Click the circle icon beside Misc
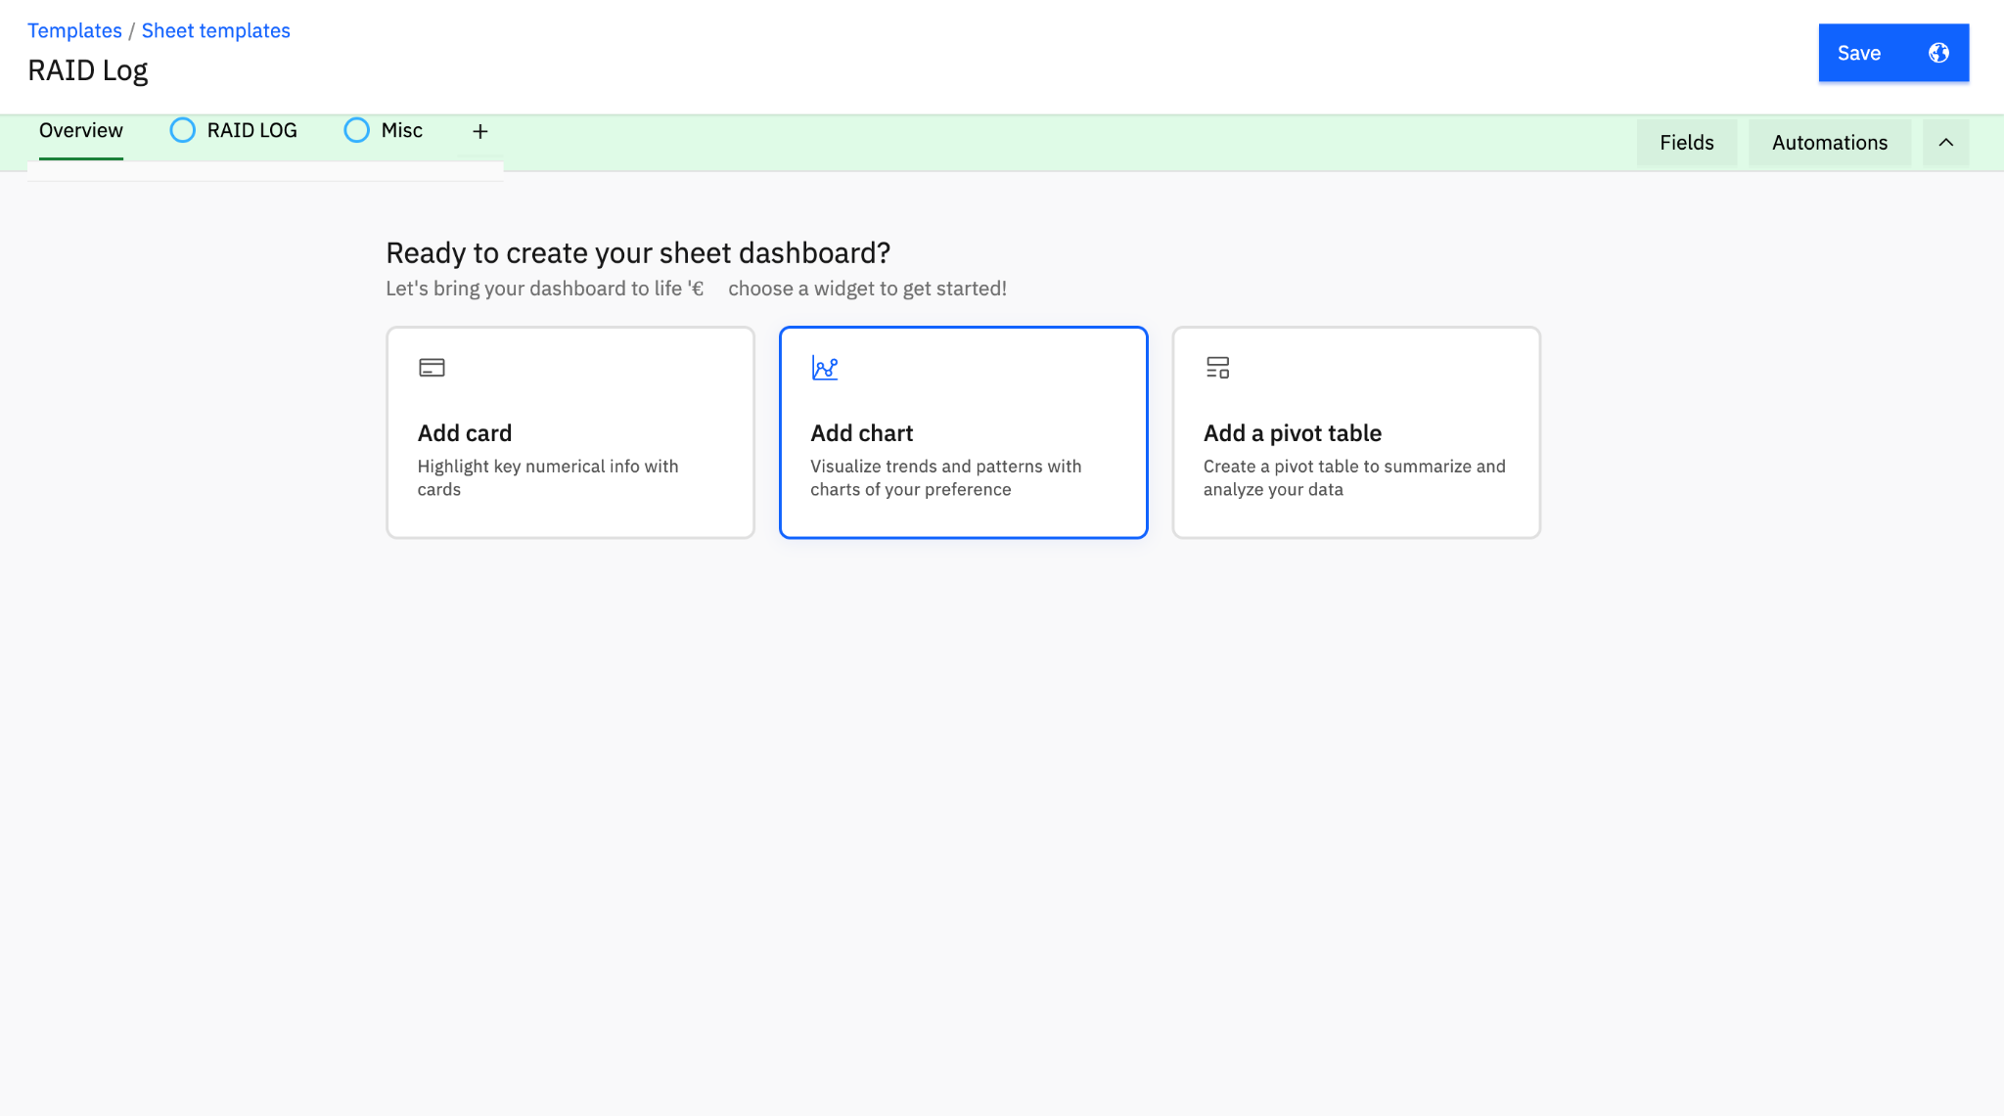The image size is (2004, 1116). [357, 130]
